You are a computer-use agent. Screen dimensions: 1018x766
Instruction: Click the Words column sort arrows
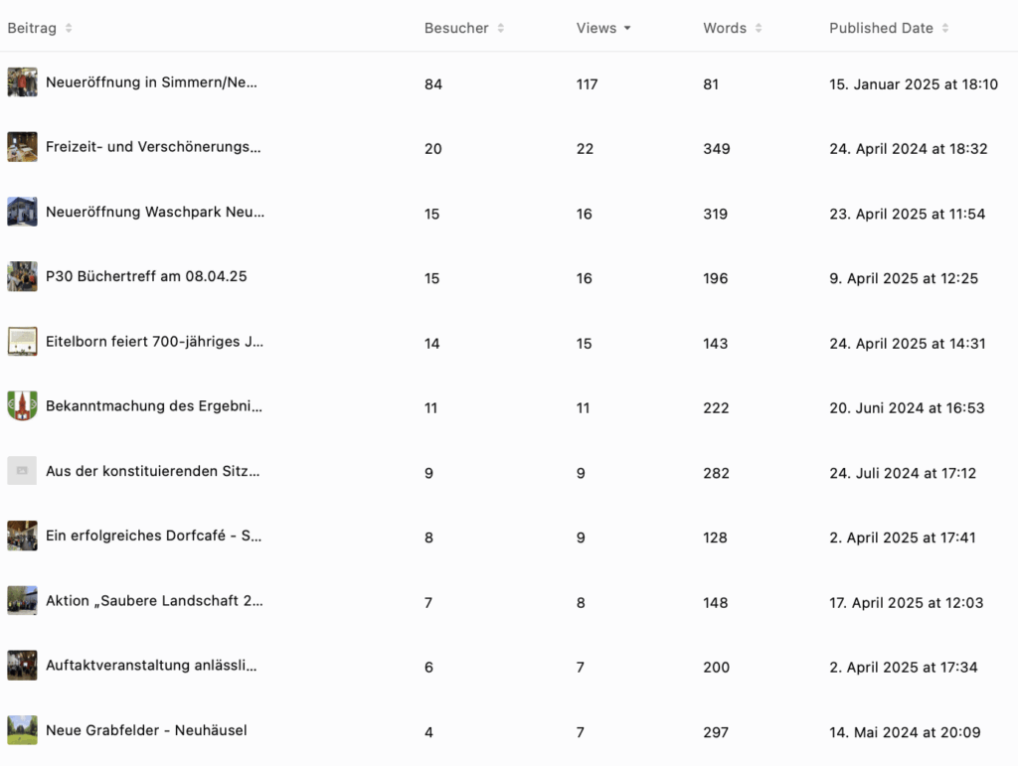(x=759, y=28)
